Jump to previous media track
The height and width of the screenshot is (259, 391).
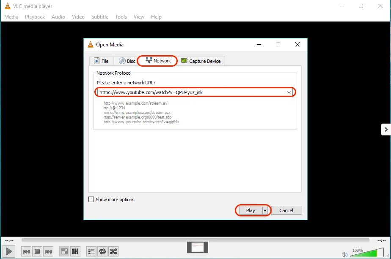pyautogui.click(x=26, y=251)
